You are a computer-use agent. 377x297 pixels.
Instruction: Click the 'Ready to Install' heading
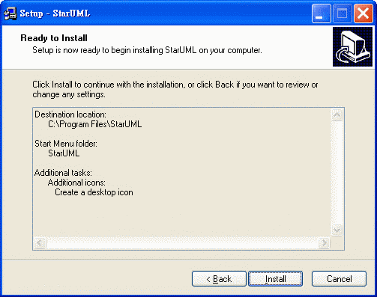[54, 38]
